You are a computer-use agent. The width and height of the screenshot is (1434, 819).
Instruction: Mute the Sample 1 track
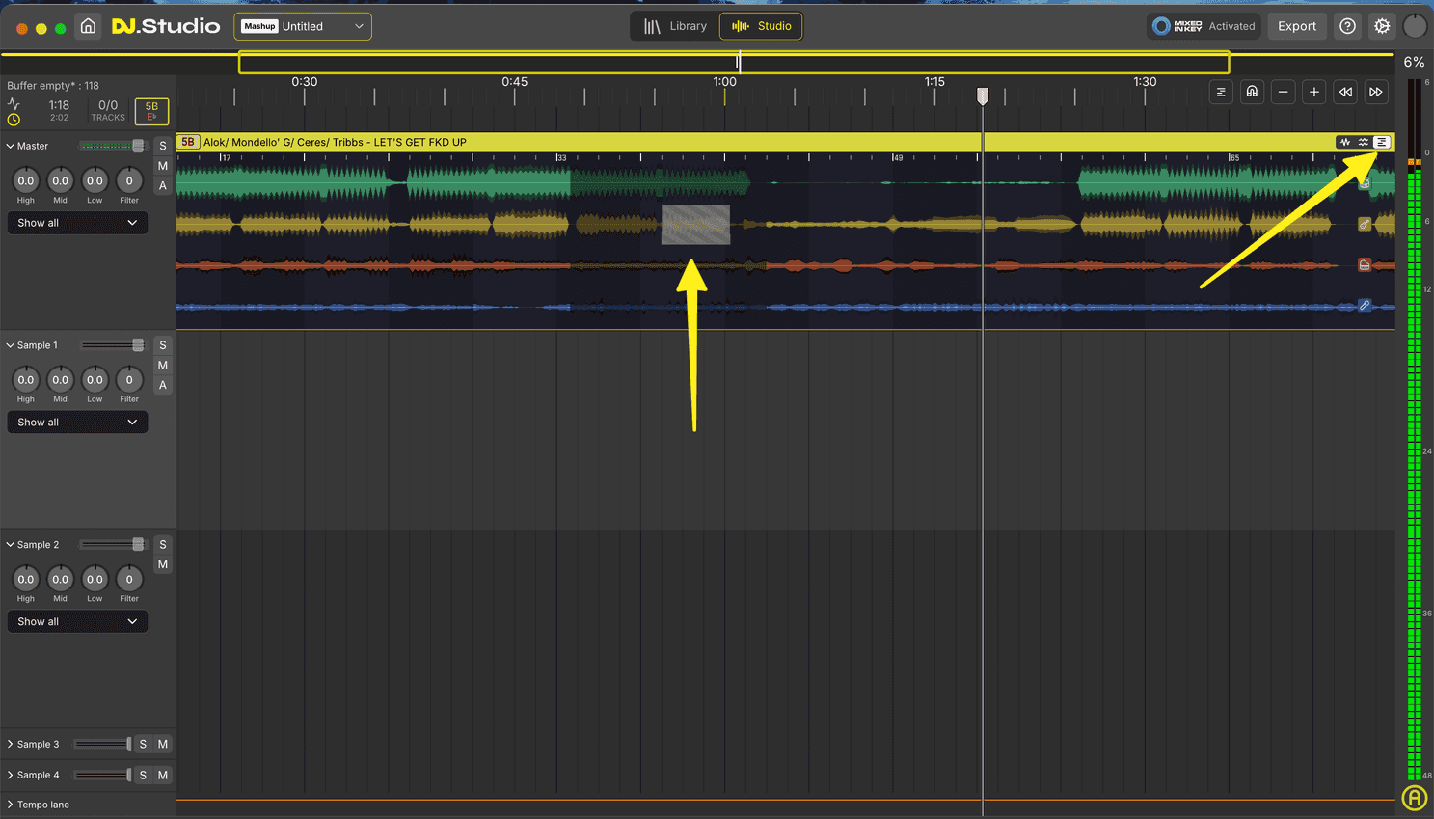click(x=163, y=366)
